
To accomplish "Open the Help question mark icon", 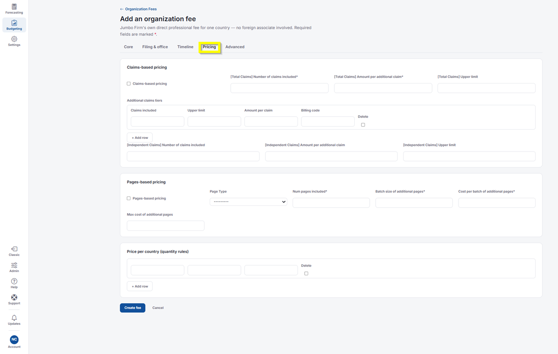I will (14, 281).
